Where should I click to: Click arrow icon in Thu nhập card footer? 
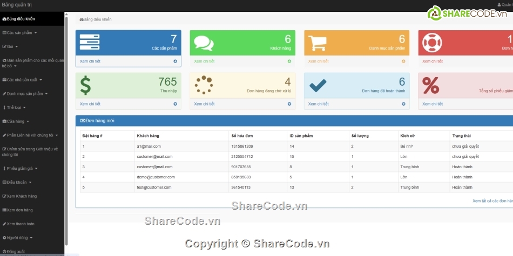(175, 104)
